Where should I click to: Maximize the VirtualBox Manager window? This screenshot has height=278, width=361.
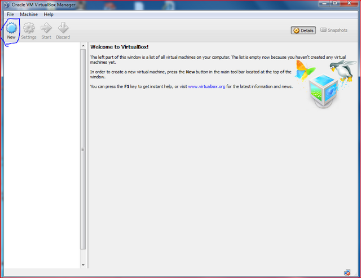(x=335, y=3)
